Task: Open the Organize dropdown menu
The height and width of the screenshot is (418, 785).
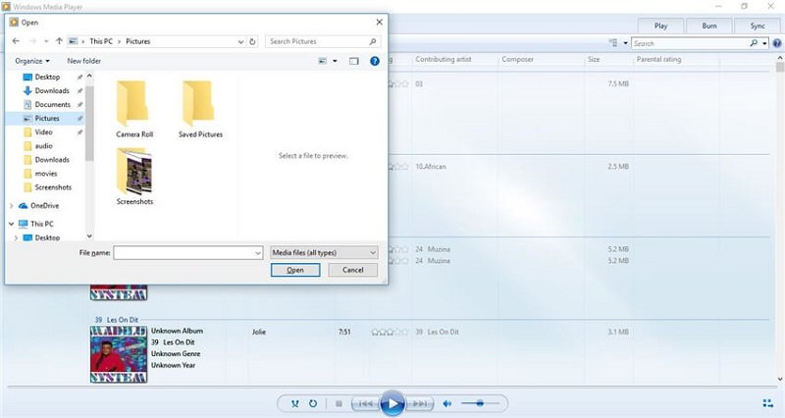Action: pyautogui.click(x=32, y=61)
